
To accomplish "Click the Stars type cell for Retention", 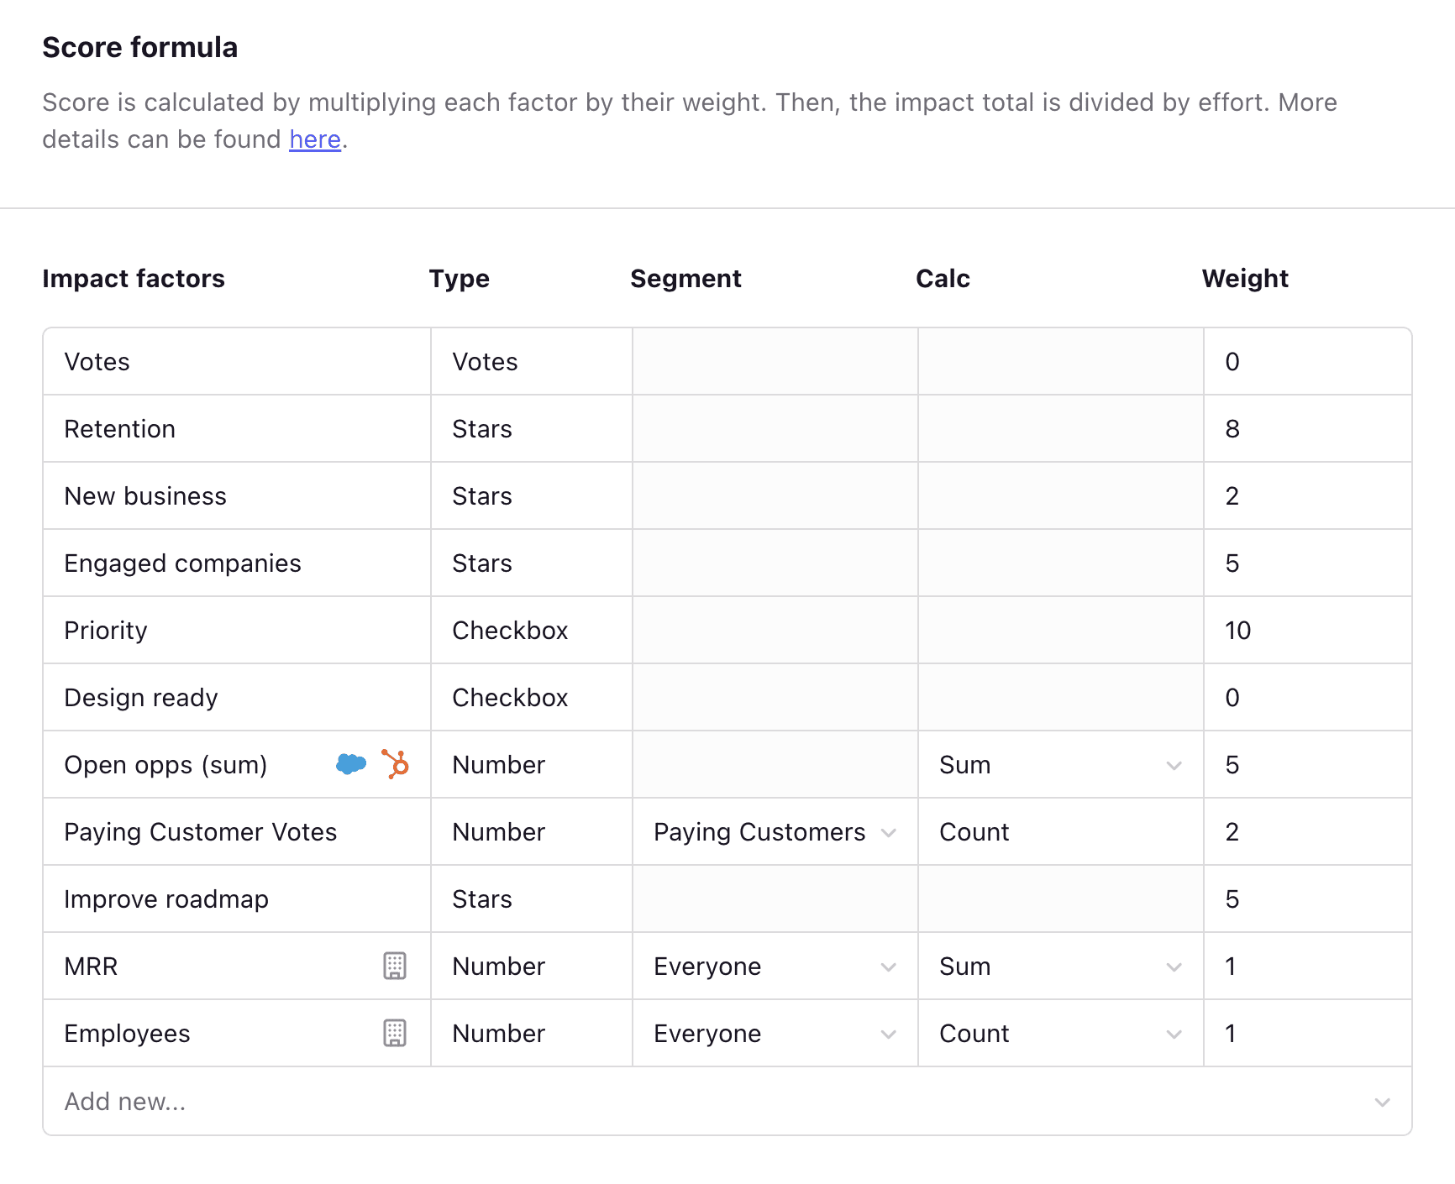I will [531, 428].
